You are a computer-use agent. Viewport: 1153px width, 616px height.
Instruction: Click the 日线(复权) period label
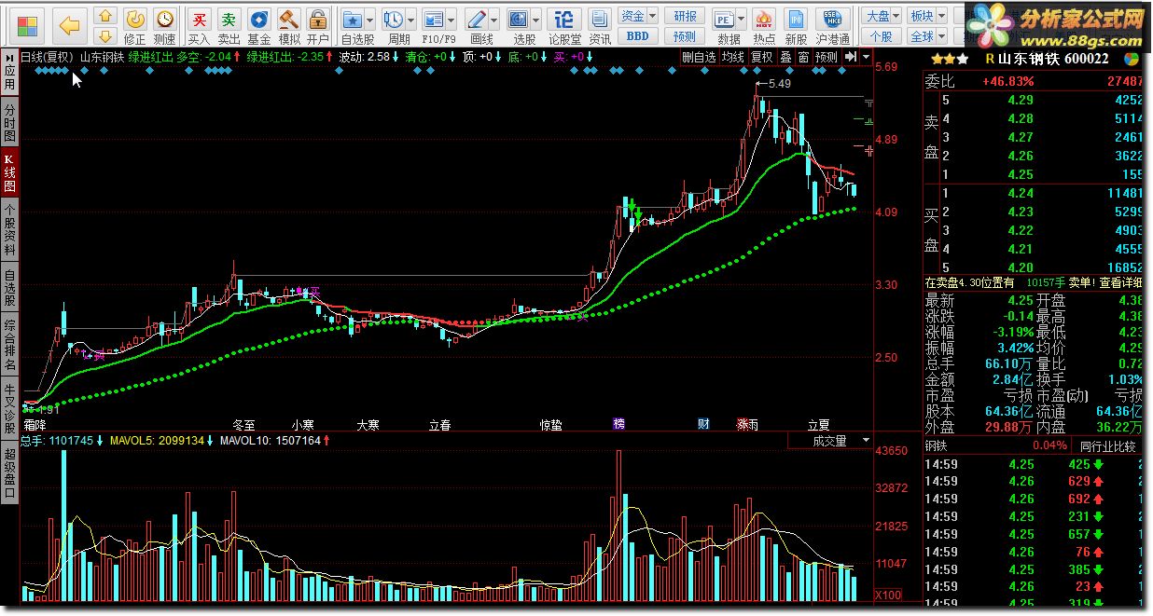(x=47, y=57)
